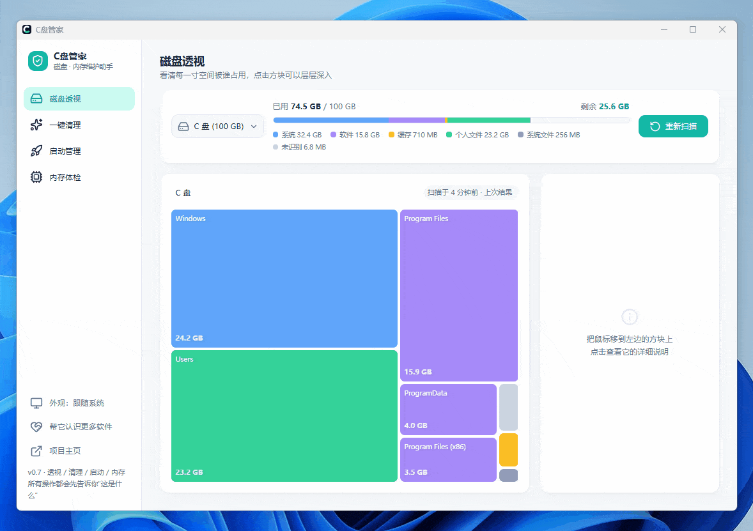Image resolution: width=753 pixels, height=531 pixels.
Task: Click the refresh icon in the 重新扫描 button
Action: pos(655,127)
